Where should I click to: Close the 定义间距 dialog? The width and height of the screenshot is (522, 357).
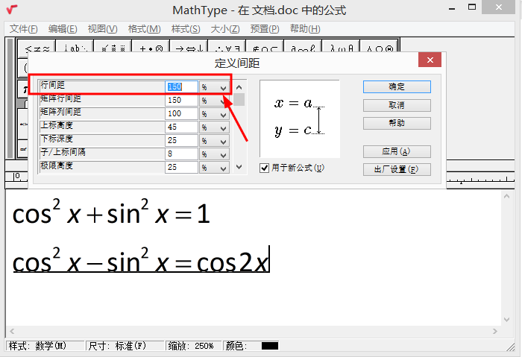pos(430,60)
